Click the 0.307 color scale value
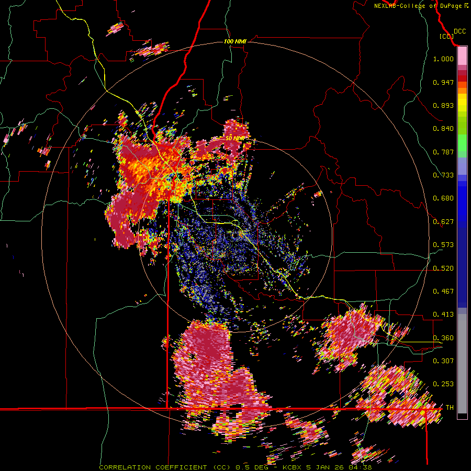Image resolution: width=471 pixels, height=471 pixels. pyautogui.click(x=443, y=361)
